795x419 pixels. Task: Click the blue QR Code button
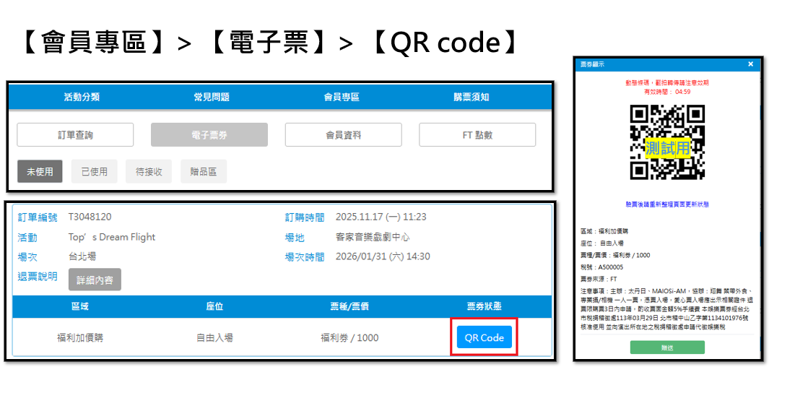pyautogui.click(x=484, y=337)
